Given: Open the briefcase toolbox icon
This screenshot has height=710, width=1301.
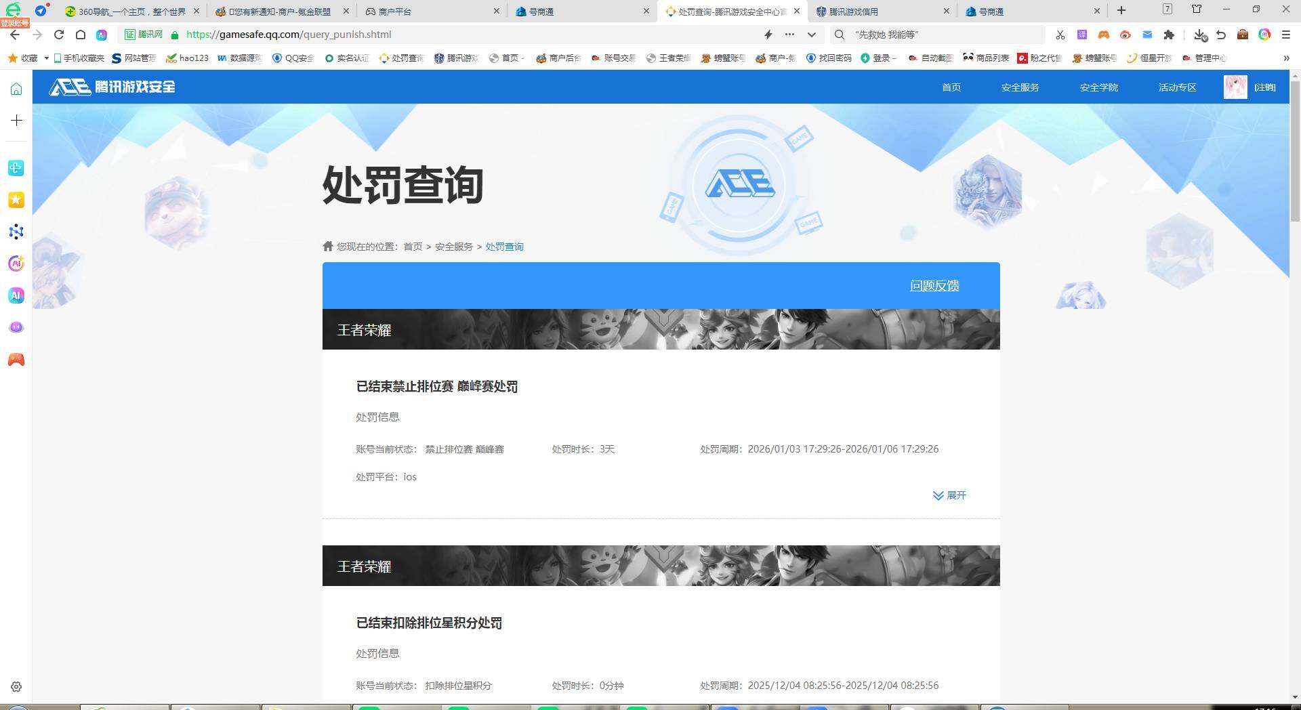Looking at the screenshot, I should click(x=1243, y=35).
